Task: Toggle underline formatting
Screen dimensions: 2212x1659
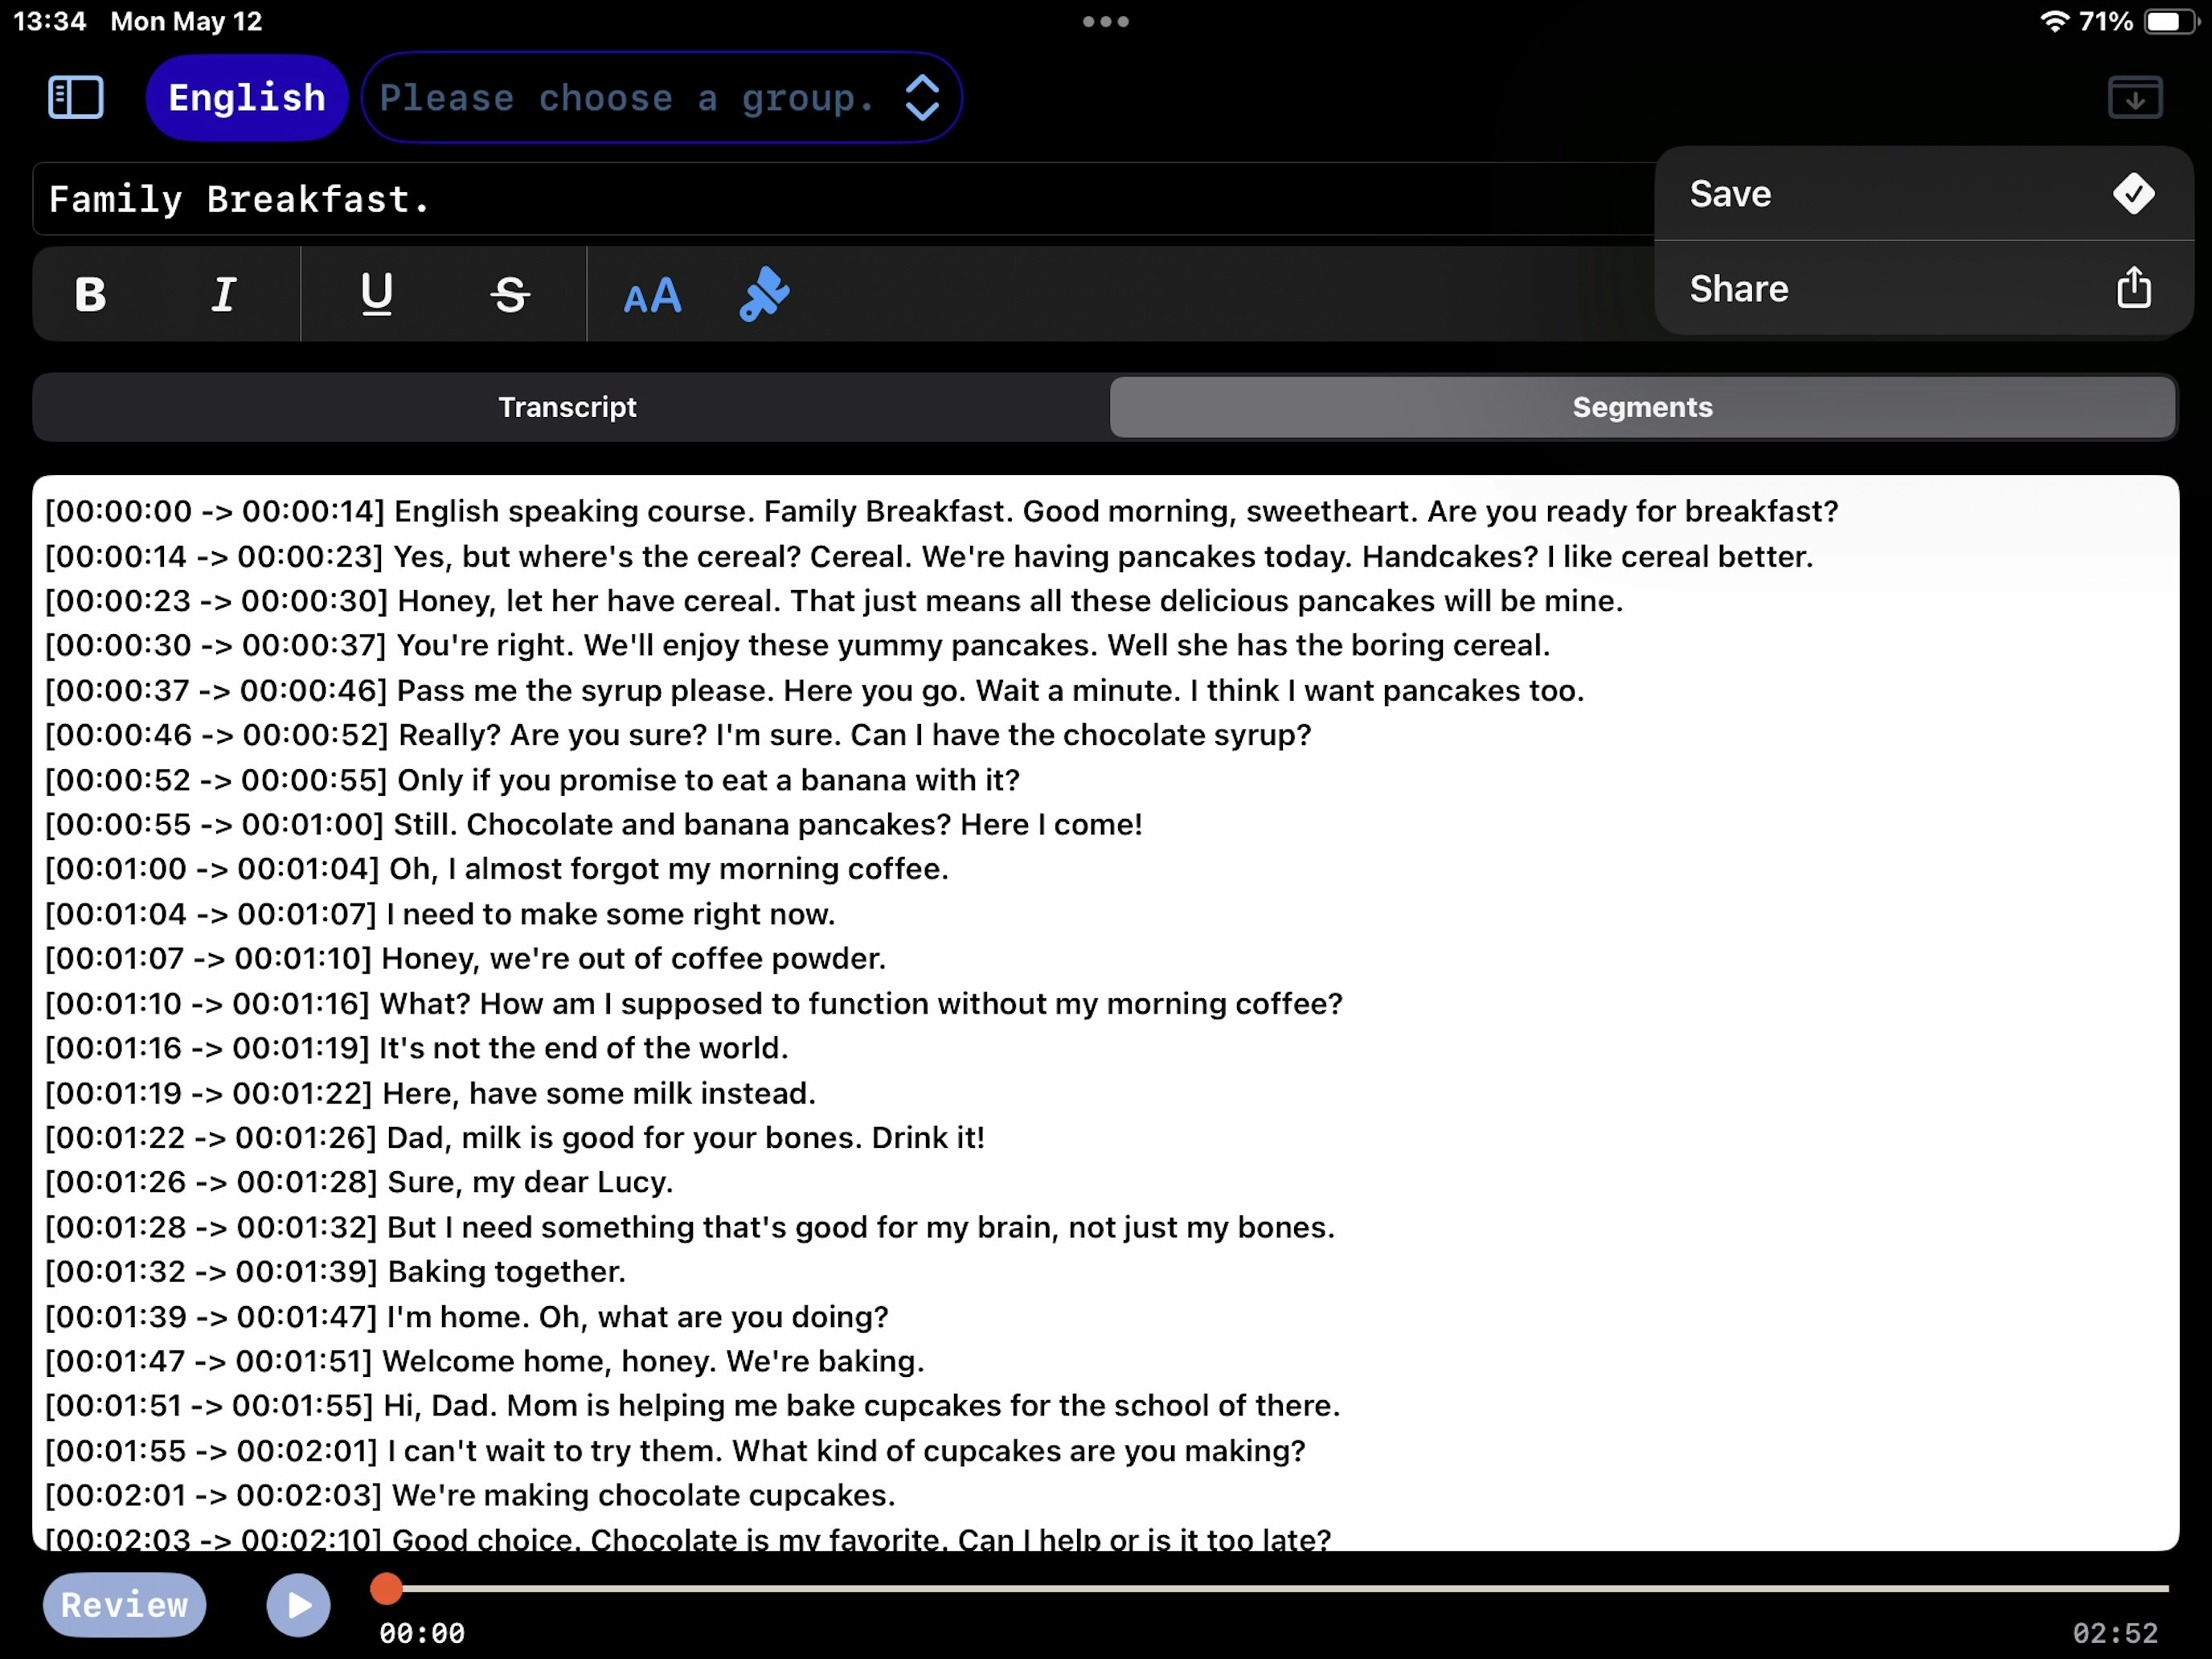Action: coord(376,295)
